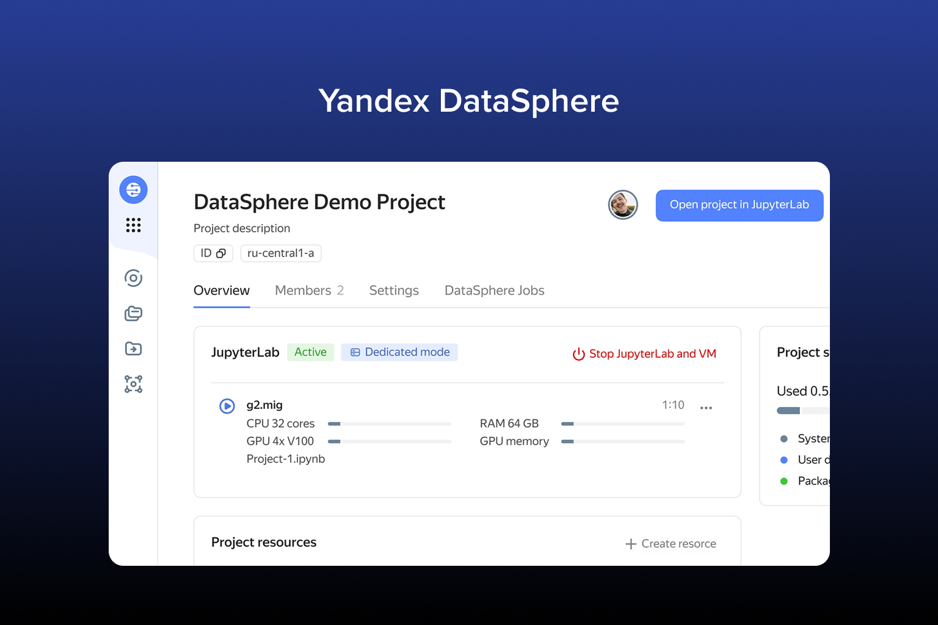
Task: Click the plus icon next to Create resorce
Action: point(631,544)
